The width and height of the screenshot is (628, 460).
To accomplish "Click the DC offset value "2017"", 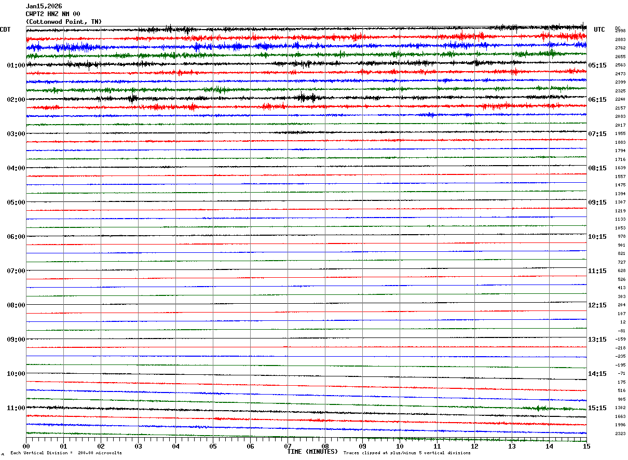I will [x=620, y=125].
